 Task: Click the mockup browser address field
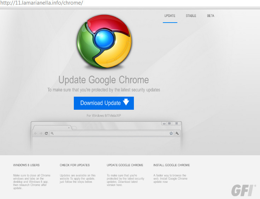tap(110, 133)
